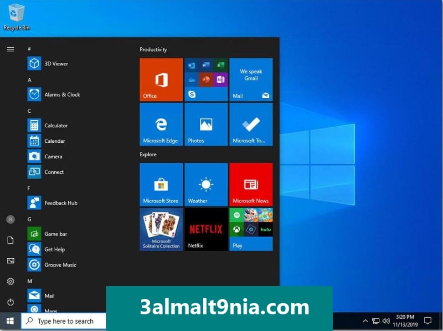Show hidden system tray icons
Screen dimensions: 443x331
pos(365,321)
